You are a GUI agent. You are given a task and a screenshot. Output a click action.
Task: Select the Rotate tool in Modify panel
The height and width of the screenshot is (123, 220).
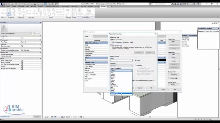coord(49,14)
